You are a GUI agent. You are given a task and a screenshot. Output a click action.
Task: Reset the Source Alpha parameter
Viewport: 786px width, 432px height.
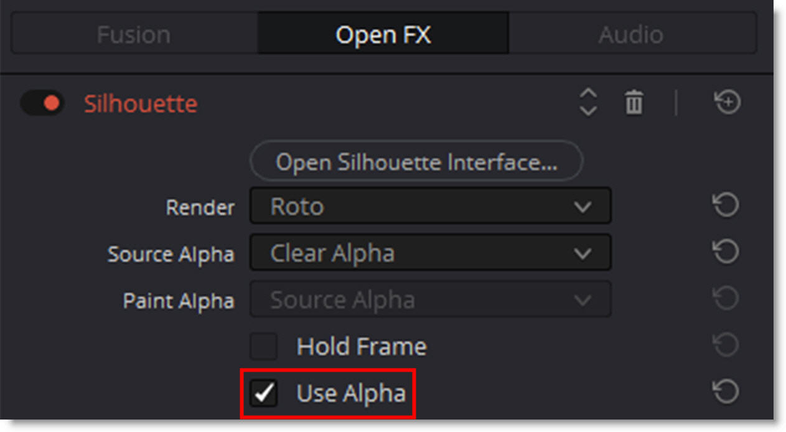click(x=726, y=252)
